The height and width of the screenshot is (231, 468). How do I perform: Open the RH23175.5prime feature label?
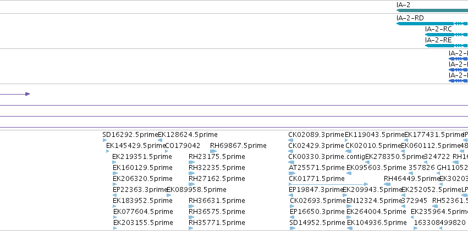click(217, 157)
